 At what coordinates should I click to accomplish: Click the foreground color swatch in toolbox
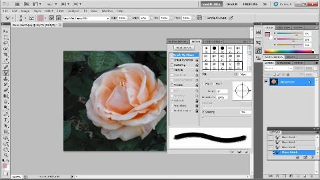point(5,165)
